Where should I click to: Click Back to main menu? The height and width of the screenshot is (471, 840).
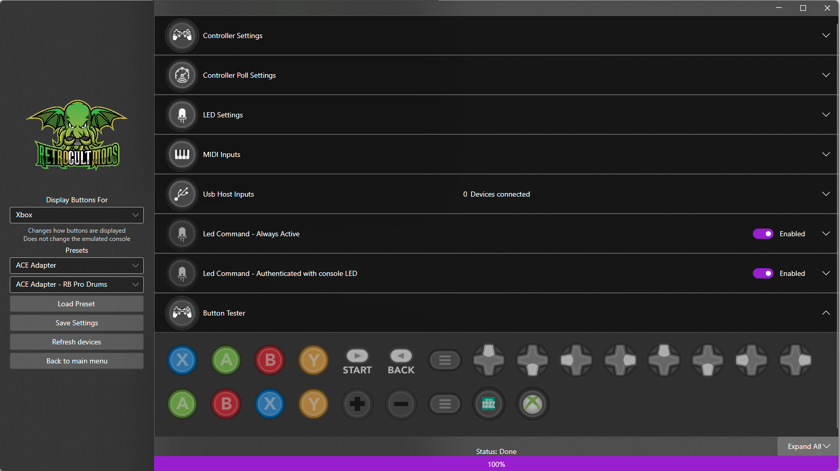coord(77,361)
